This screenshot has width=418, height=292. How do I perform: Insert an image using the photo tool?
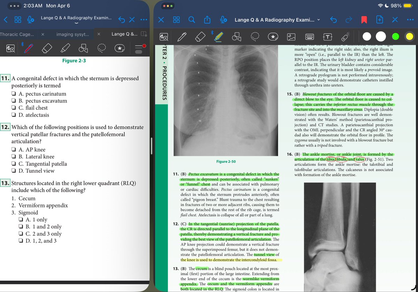291,37
